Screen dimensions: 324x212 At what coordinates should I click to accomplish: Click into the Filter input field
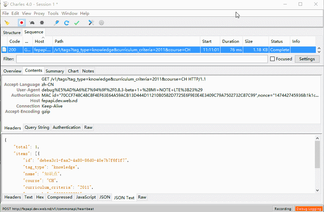(142, 59)
